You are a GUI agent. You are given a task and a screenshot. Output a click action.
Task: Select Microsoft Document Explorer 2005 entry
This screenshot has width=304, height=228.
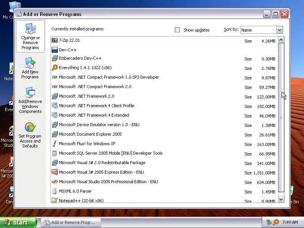(164, 134)
